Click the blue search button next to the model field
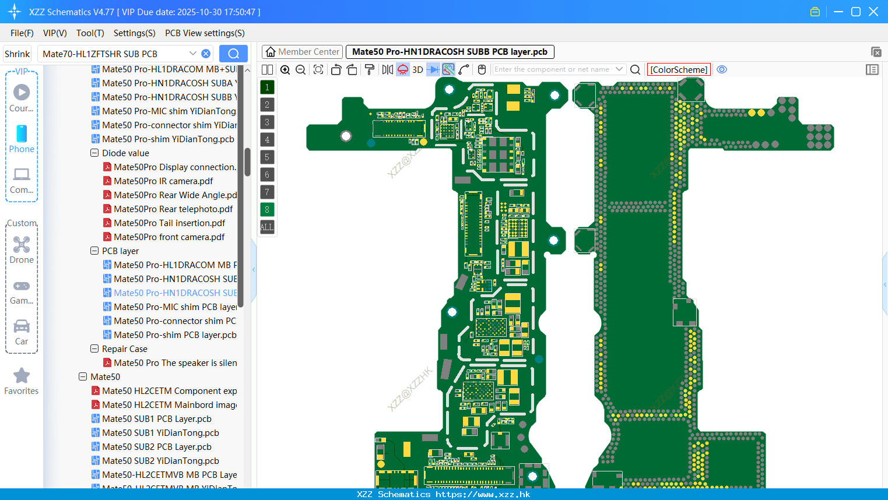This screenshot has height=500, width=888. (x=233, y=54)
